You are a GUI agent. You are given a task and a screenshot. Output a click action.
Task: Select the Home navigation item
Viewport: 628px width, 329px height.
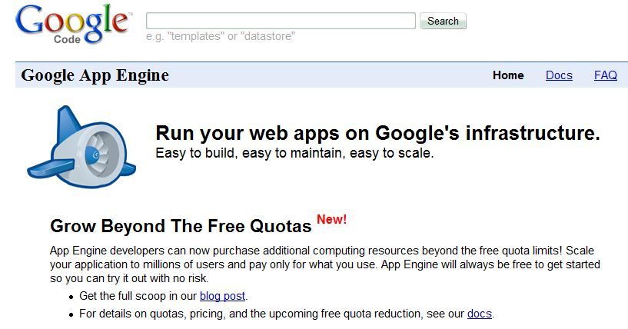pyautogui.click(x=508, y=75)
